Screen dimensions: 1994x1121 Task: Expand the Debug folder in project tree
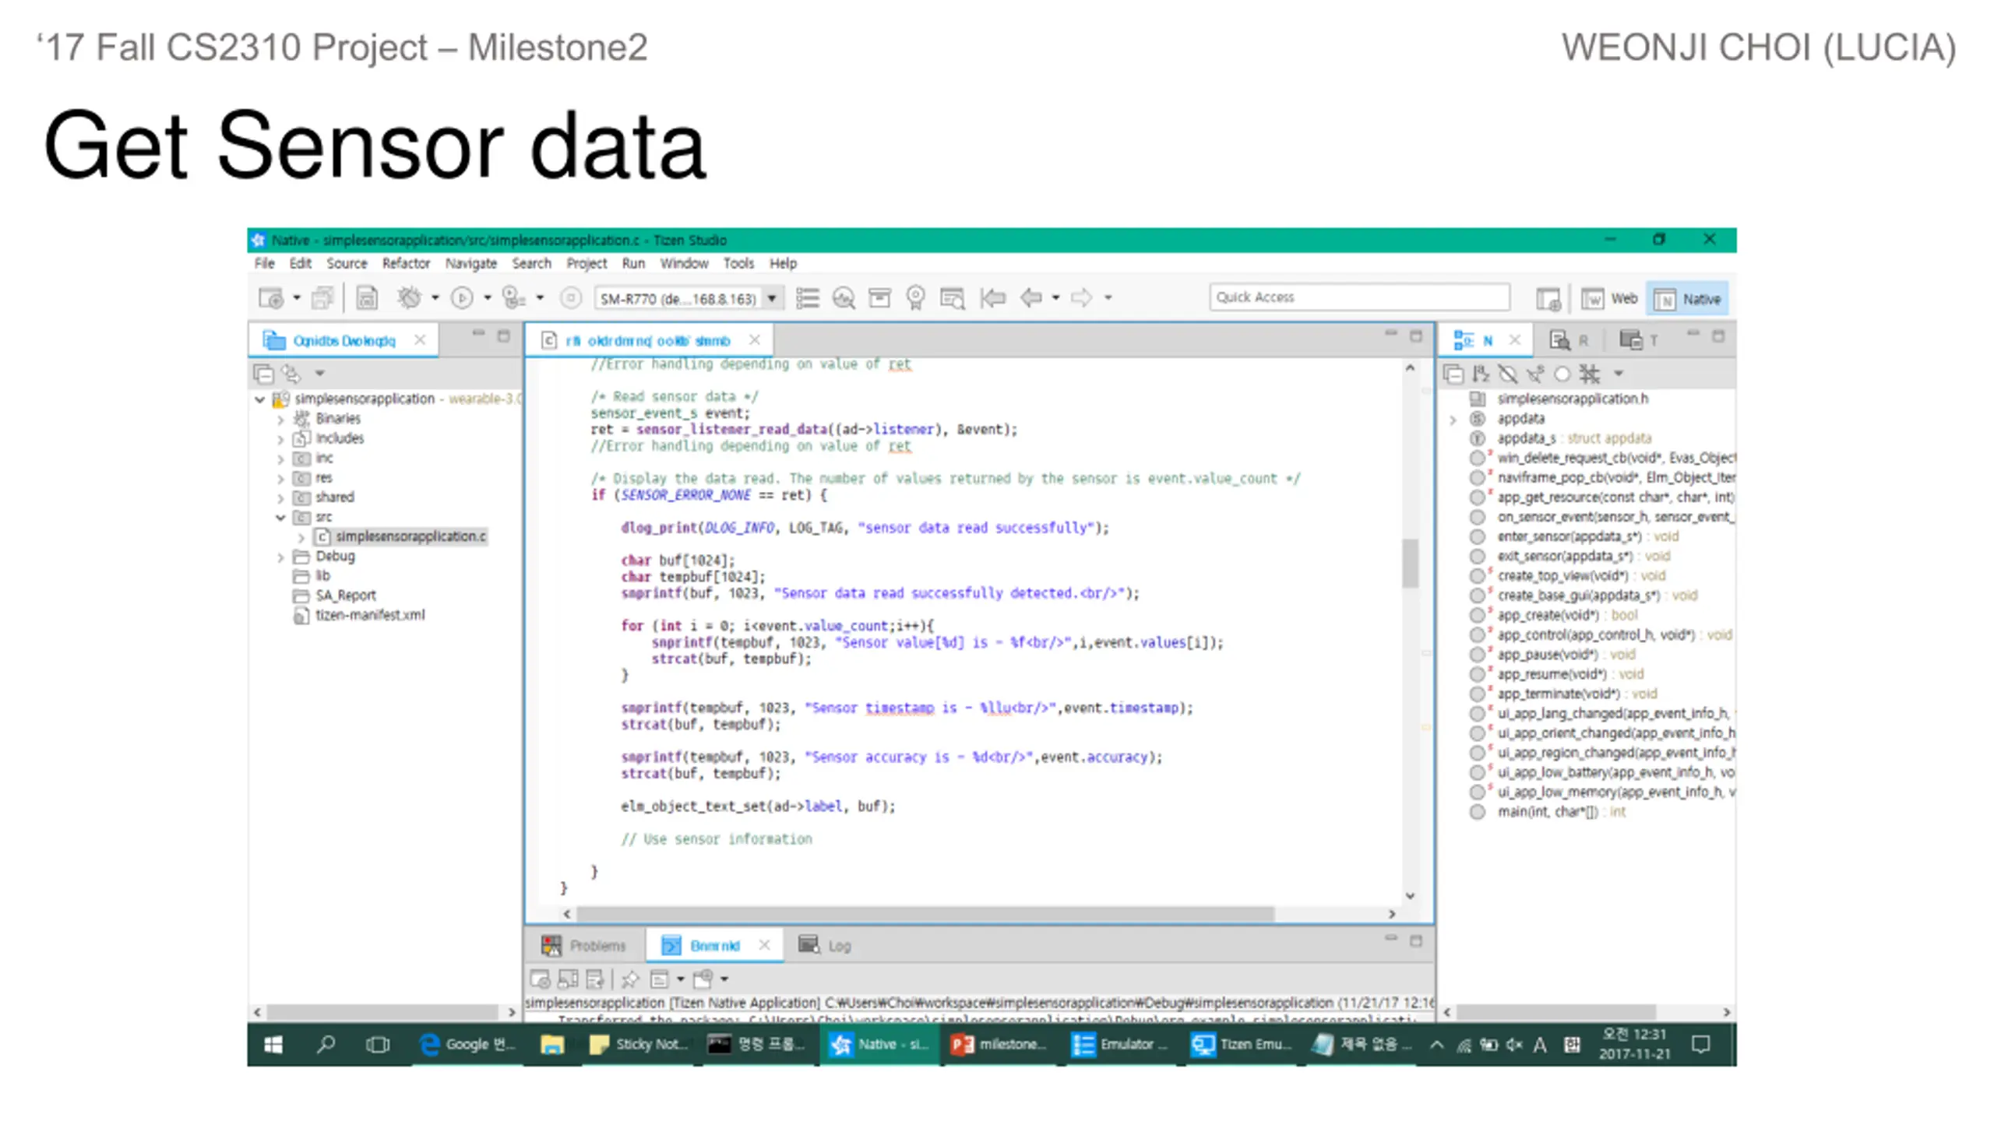280,557
